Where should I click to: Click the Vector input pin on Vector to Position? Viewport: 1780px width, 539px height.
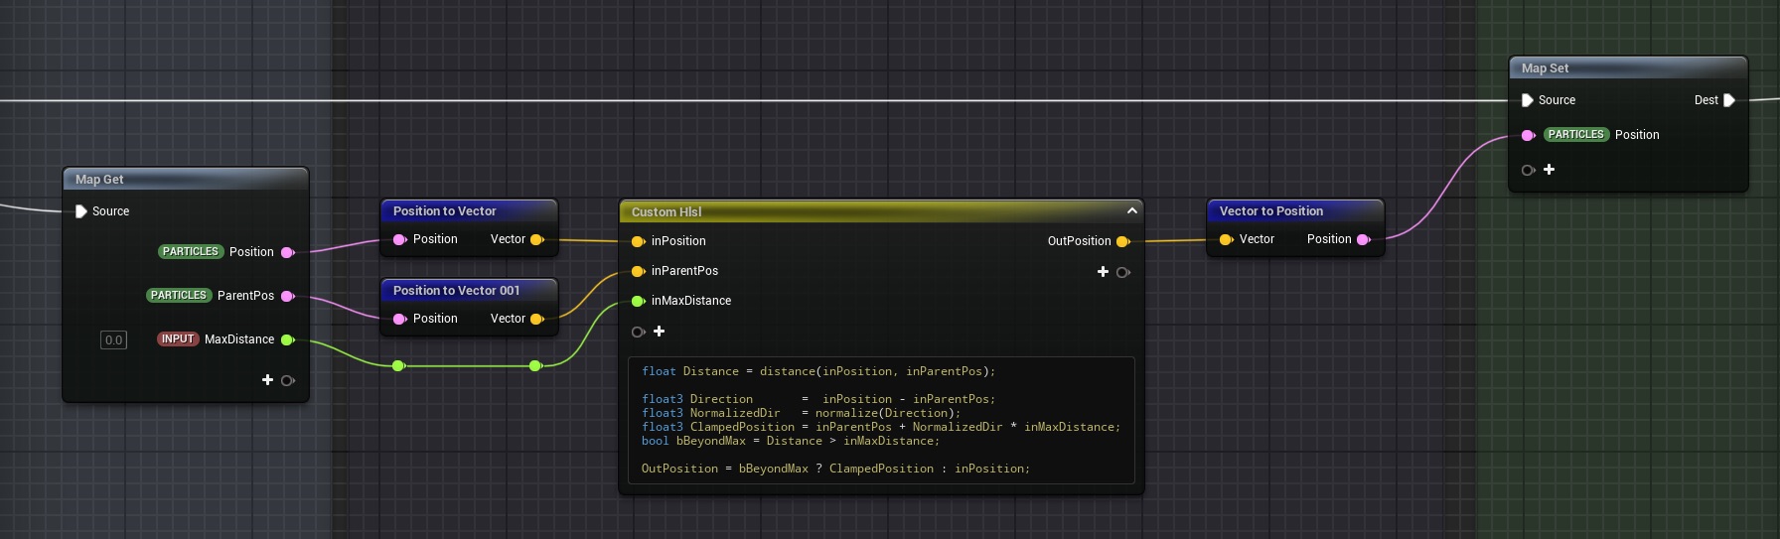tap(1227, 239)
